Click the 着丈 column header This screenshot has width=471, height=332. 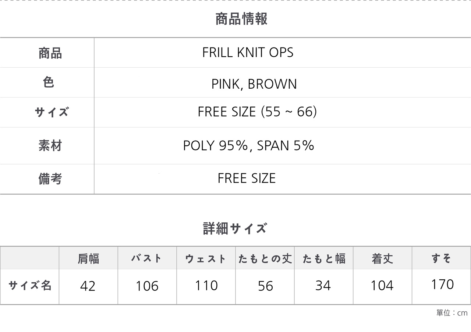(x=382, y=259)
